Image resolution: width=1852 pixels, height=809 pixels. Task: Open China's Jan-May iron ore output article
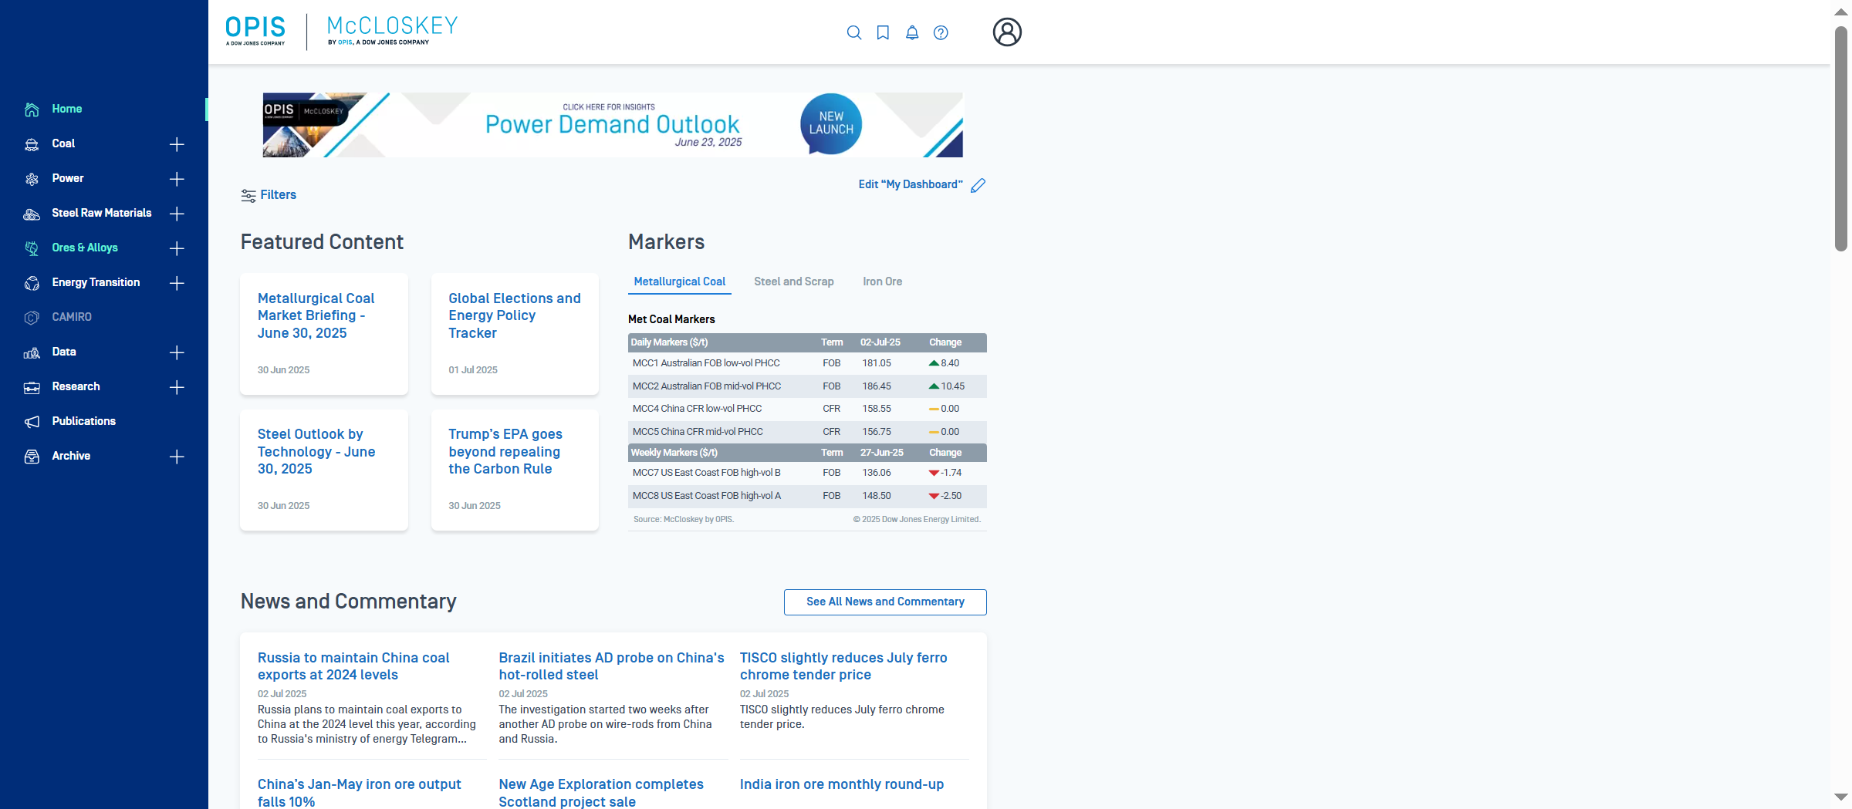(x=359, y=793)
